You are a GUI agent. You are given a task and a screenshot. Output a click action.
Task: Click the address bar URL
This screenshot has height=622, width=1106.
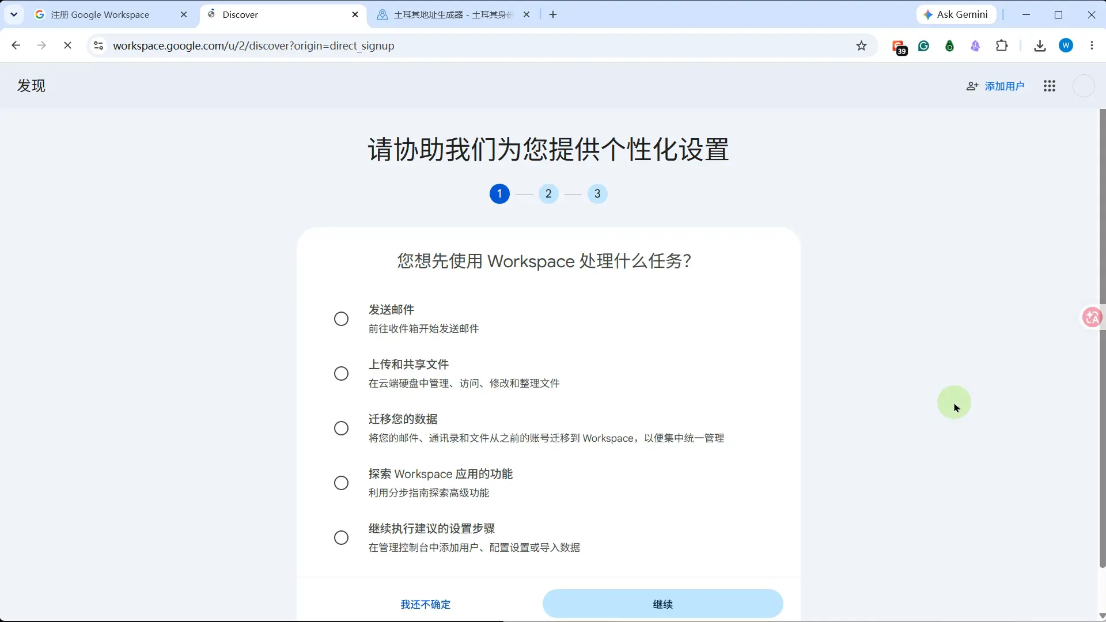[x=253, y=45]
